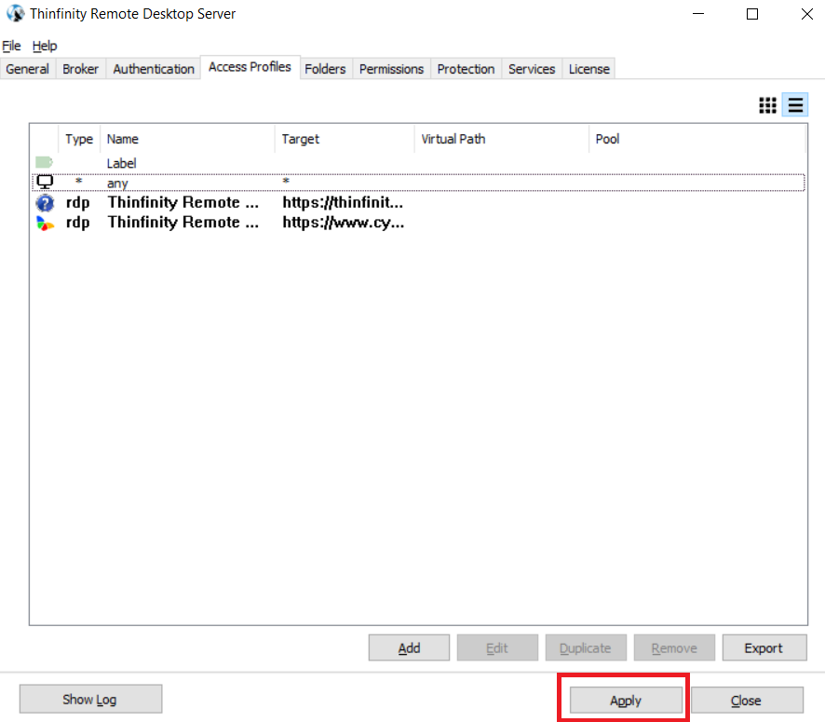This screenshot has width=825, height=722.
Task: Open the Authentication tab
Action: (x=153, y=68)
